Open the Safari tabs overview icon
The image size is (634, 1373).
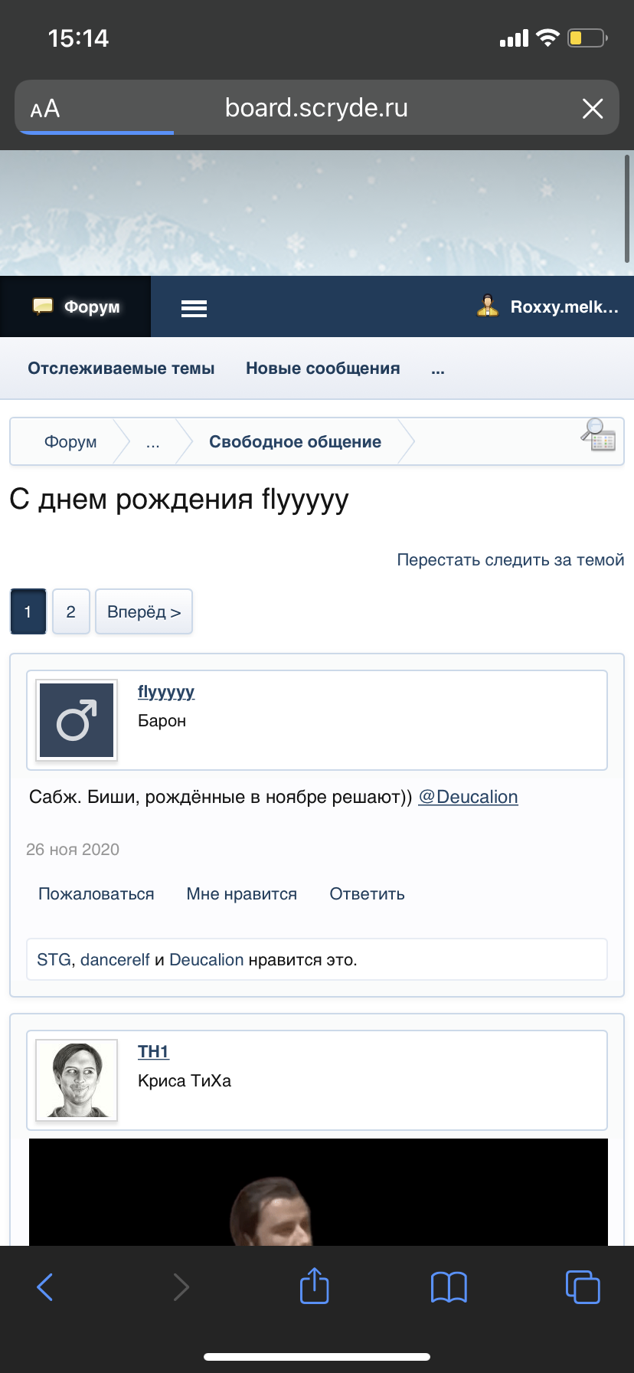[x=583, y=1286]
